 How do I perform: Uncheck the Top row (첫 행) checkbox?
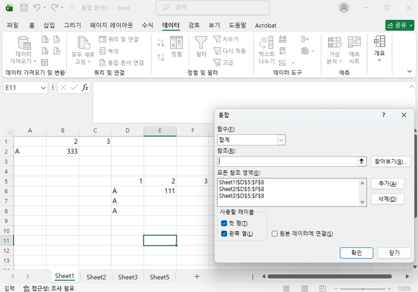click(x=224, y=223)
